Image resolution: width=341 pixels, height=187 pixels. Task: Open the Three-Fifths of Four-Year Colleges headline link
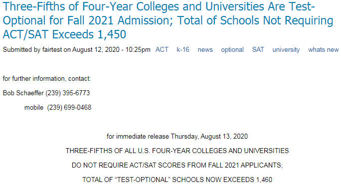point(168,20)
